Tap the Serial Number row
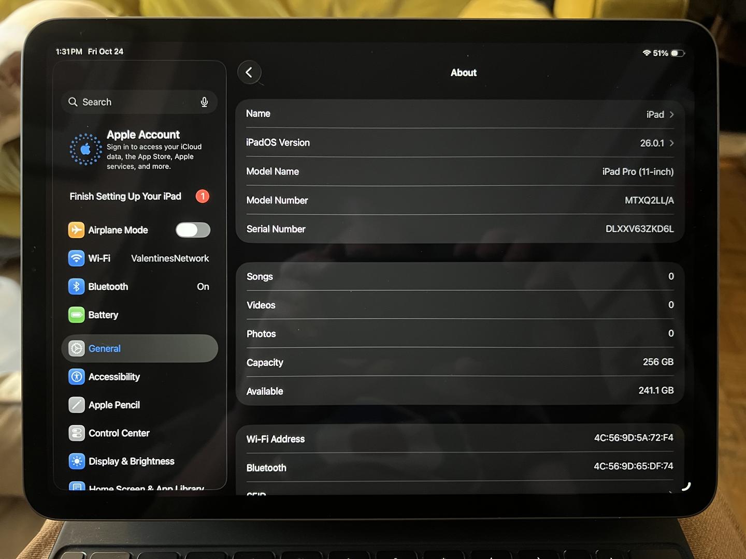The width and height of the screenshot is (746, 559). 460,229
